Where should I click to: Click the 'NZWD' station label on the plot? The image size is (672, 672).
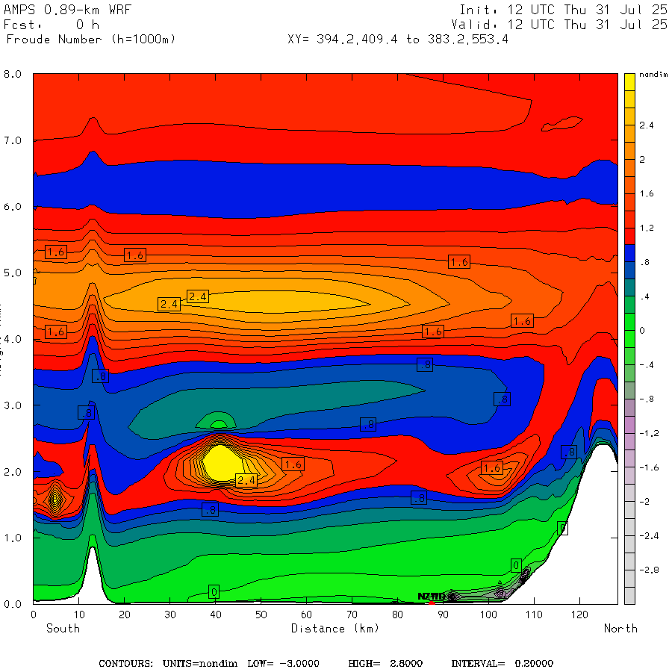point(431,597)
